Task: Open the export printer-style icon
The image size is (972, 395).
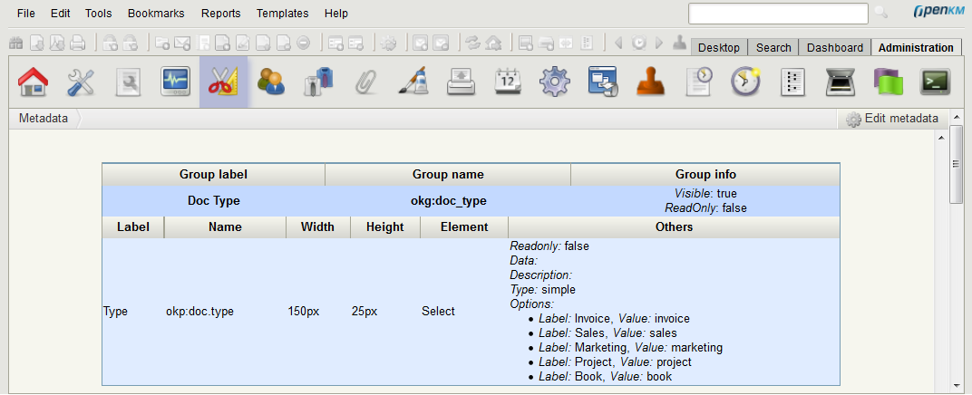Action: [x=462, y=82]
